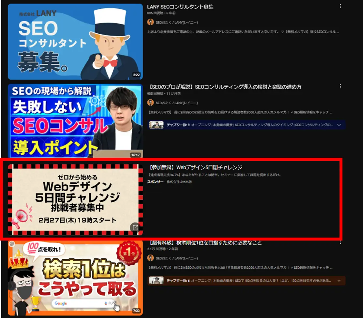Click view count 806 回視聴・3 年前

161,13
